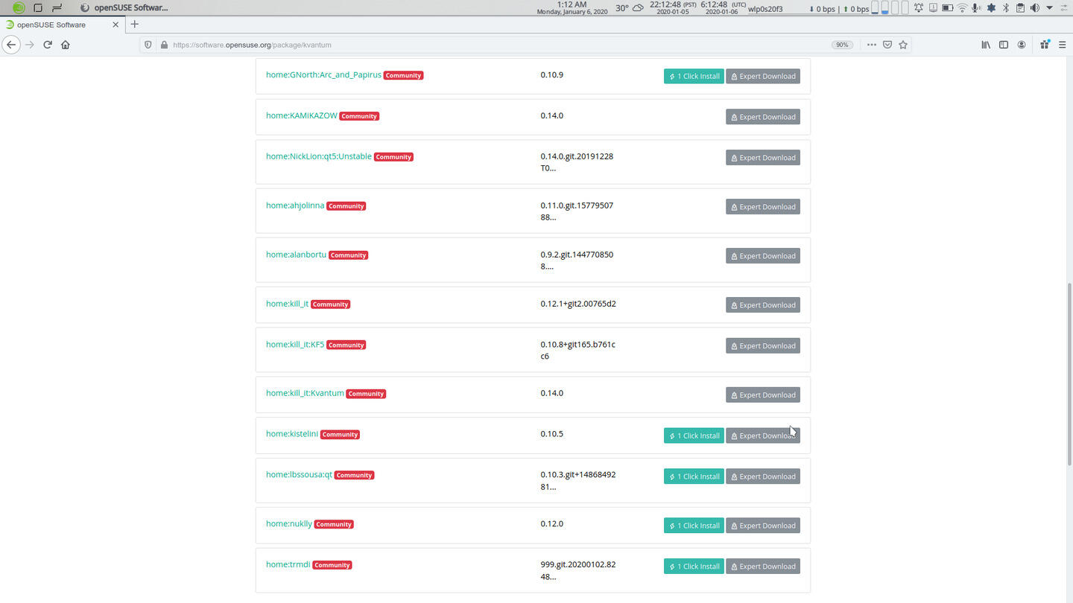This screenshot has width=1073, height=603.
Task: Toggle the browser sidebar view
Action: [x=1004, y=45]
